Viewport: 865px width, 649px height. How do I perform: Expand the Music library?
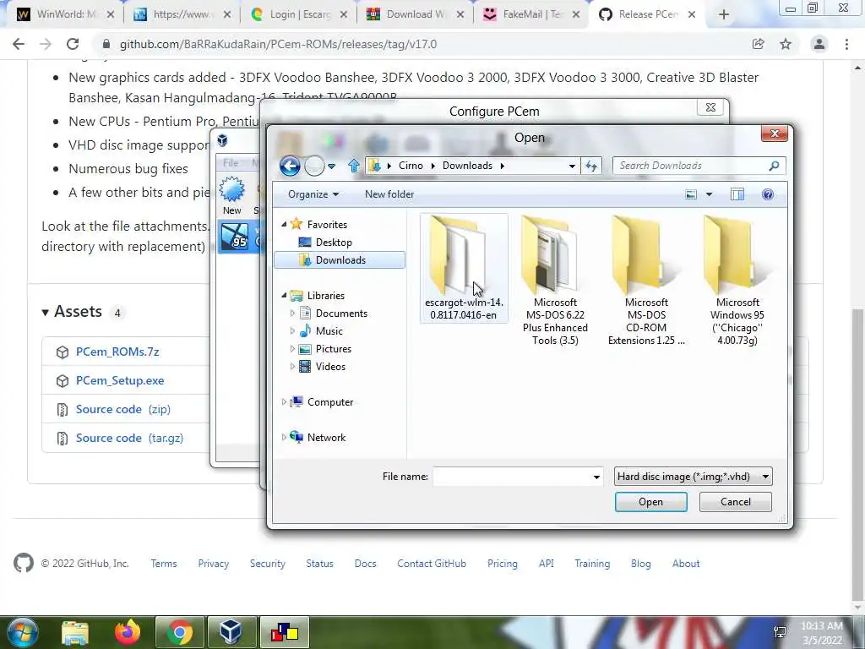pos(292,330)
